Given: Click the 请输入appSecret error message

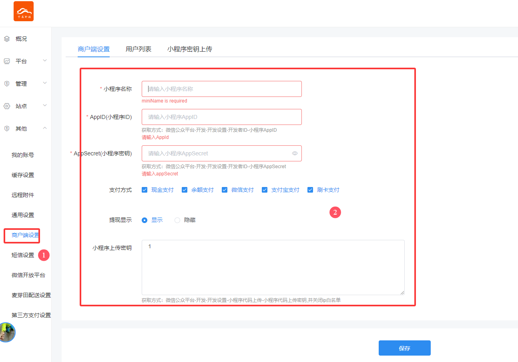Looking at the screenshot, I should [160, 174].
